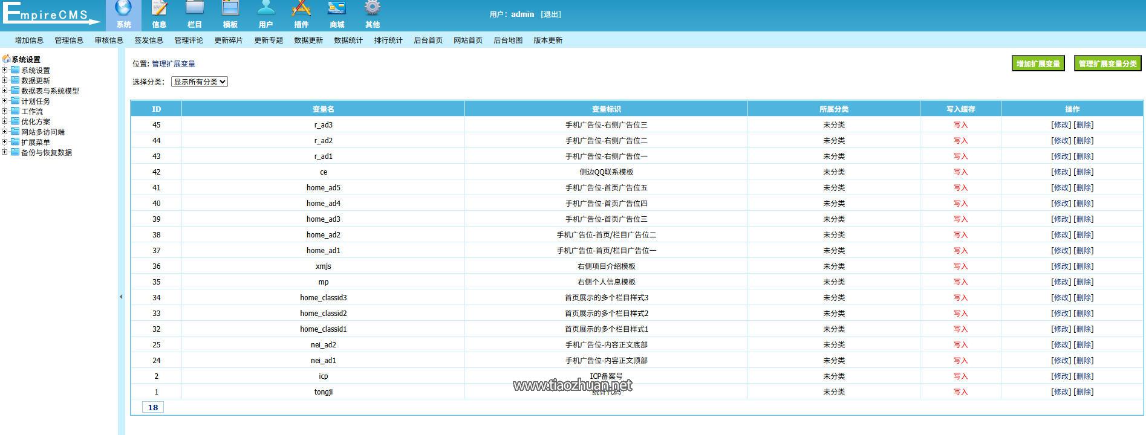Viewport: 1146px width, 435px height.
Task: Click the 管理扩展变量分类 button
Action: click(x=1107, y=63)
